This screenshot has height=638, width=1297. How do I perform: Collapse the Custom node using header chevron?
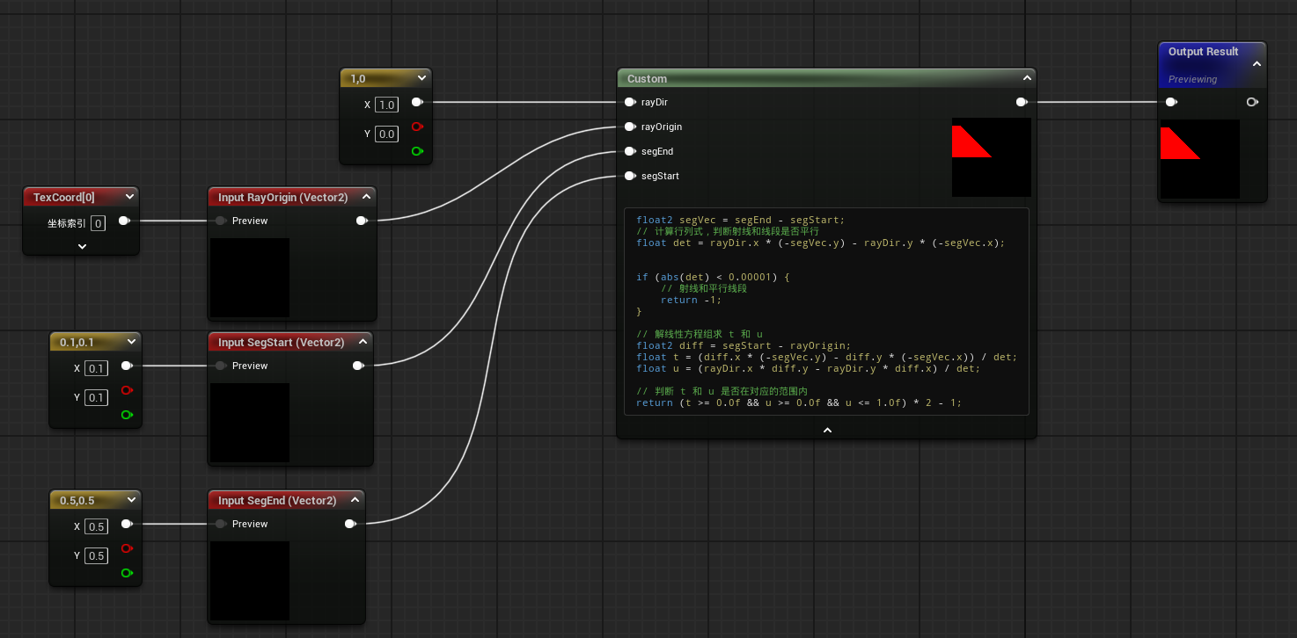(x=1025, y=78)
